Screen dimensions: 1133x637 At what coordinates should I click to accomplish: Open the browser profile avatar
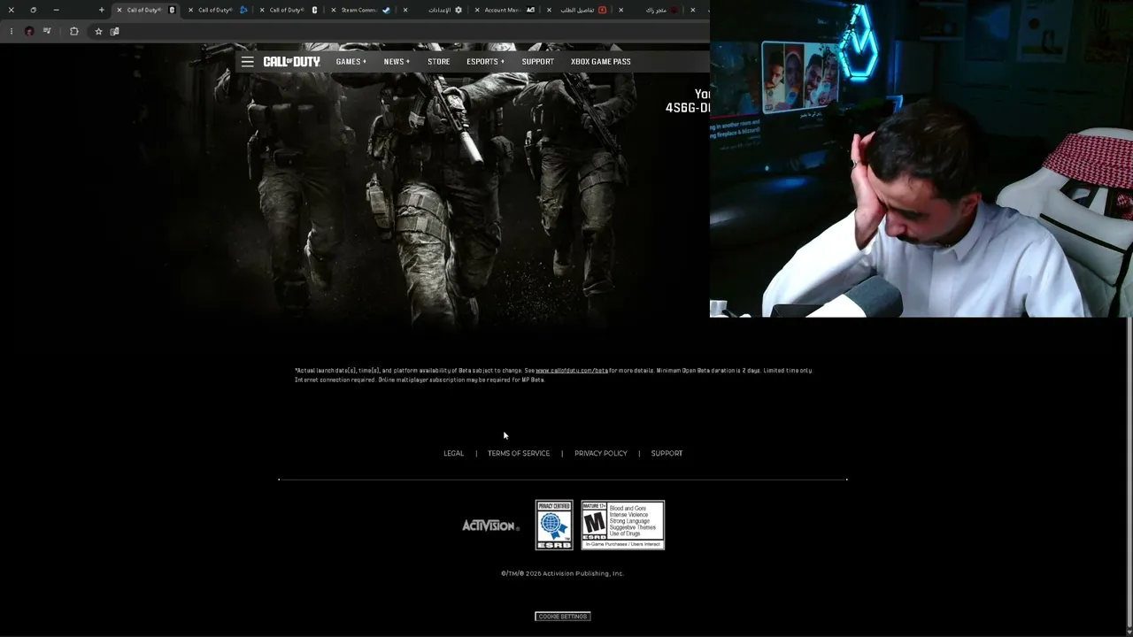pos(29,31)
